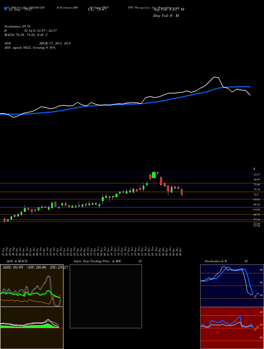The width and height of the screenshot is (264, 349).
Task: Click the 82.87 price axis label
Action: point(257,175)
